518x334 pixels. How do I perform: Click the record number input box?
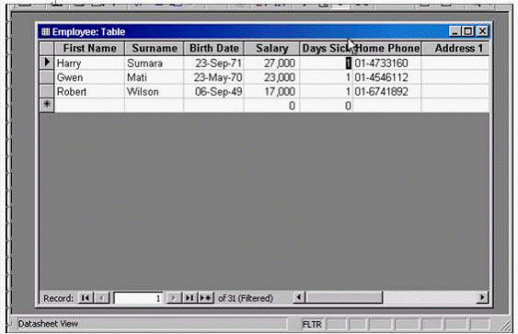pyautogui.click(x=138, y=298)
